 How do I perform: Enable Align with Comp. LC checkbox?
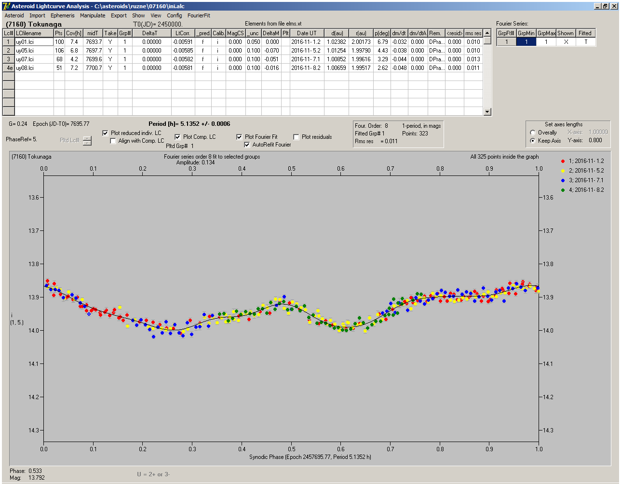point(113,141)
